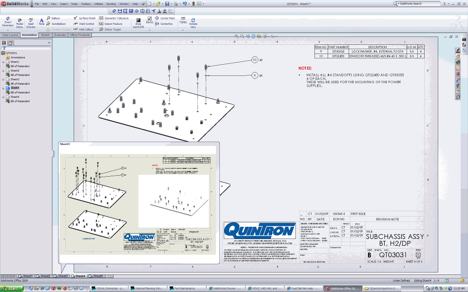Open the Blocks tool
Screen dimensions: 468x292
click(150, 20)
